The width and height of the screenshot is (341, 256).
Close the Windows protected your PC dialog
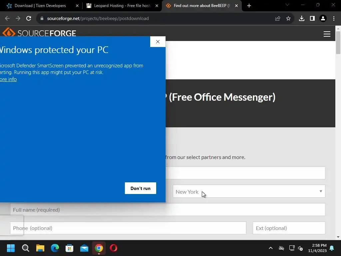click(x=158, y=42)
